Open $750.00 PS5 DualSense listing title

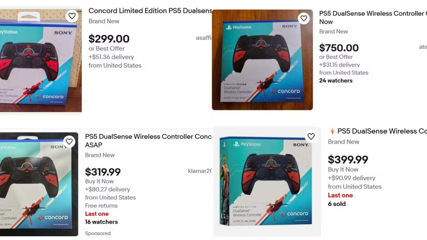373,17
